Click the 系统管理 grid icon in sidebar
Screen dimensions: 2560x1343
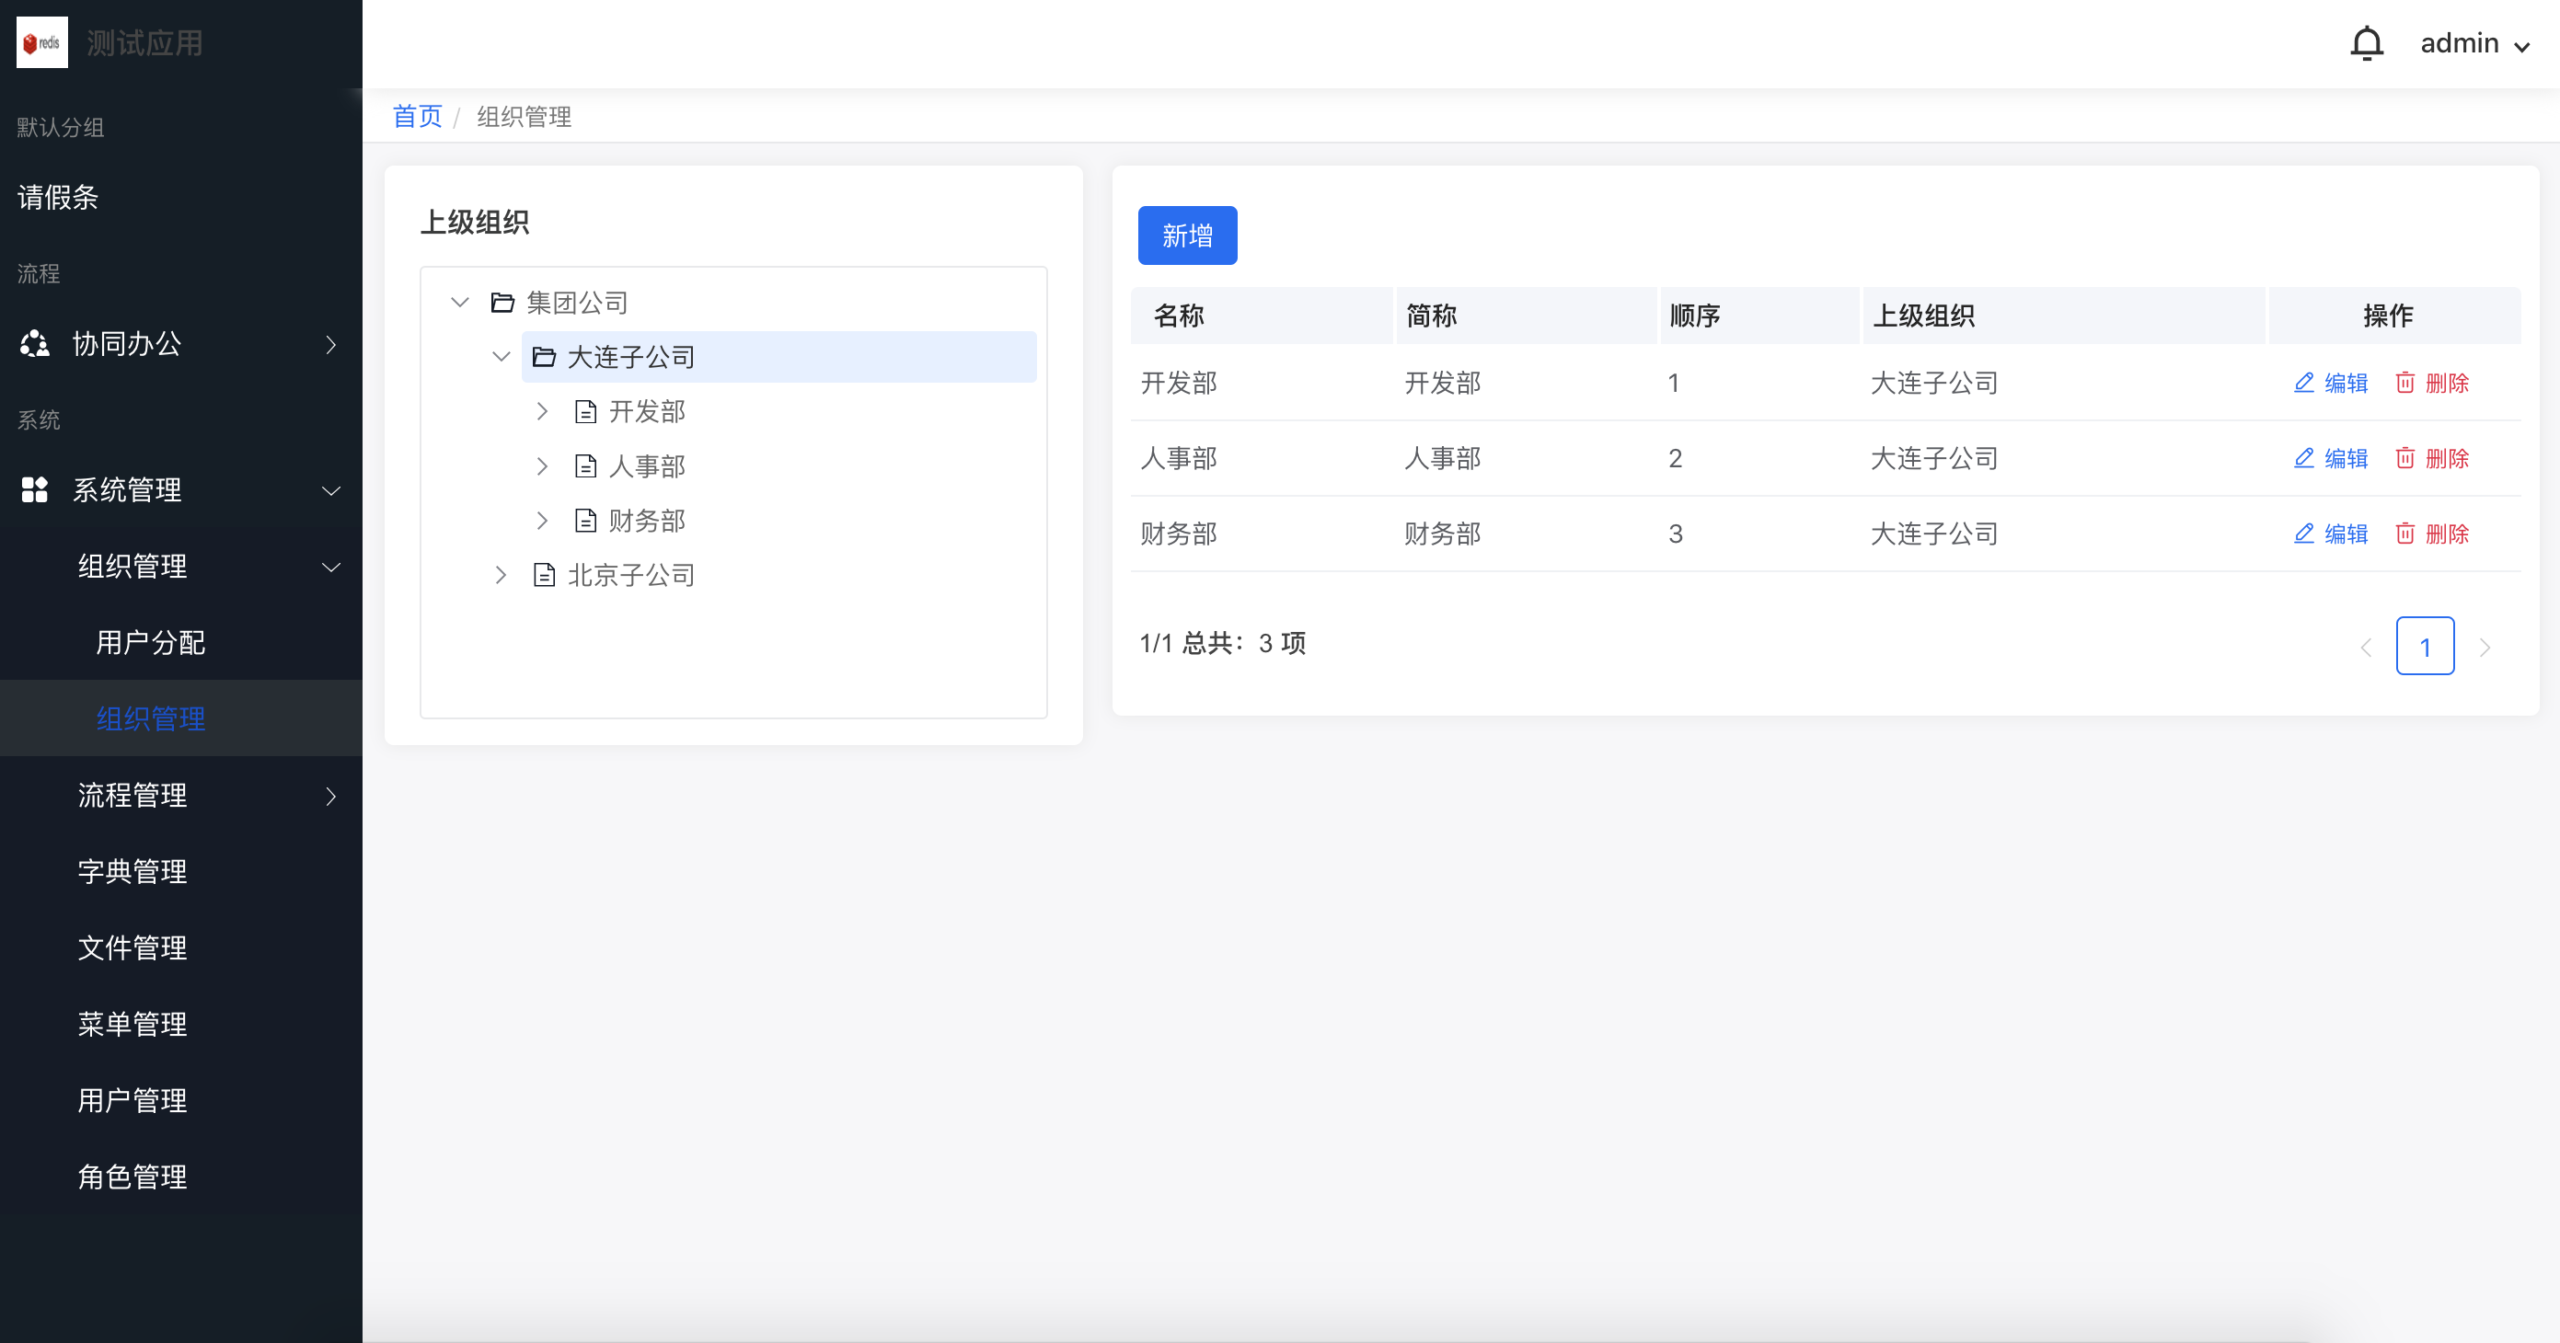pos(35,489)
